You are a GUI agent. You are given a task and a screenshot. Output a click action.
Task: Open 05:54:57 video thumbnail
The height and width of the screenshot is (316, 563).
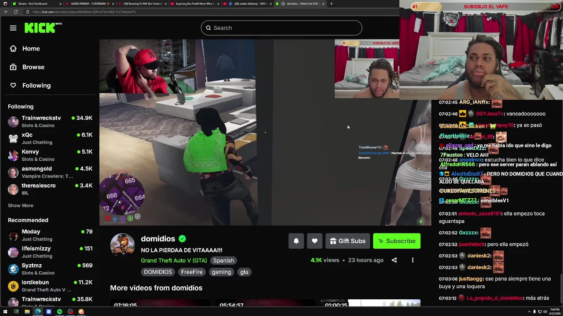(x=265, y=304)
